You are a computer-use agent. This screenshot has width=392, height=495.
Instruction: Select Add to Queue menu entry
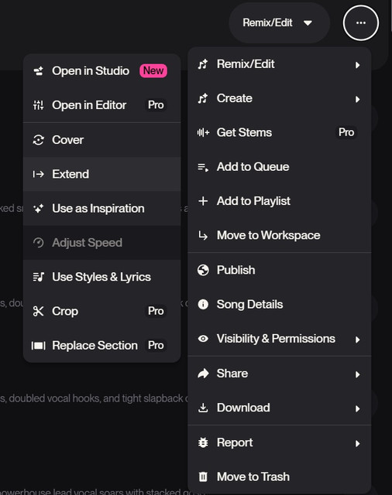(280, 167)
